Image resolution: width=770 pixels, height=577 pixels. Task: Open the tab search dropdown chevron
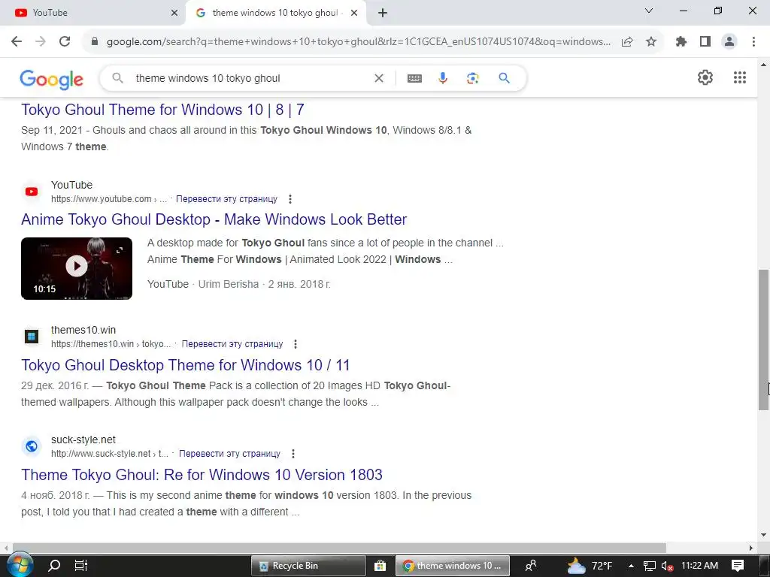coord(649,11)
